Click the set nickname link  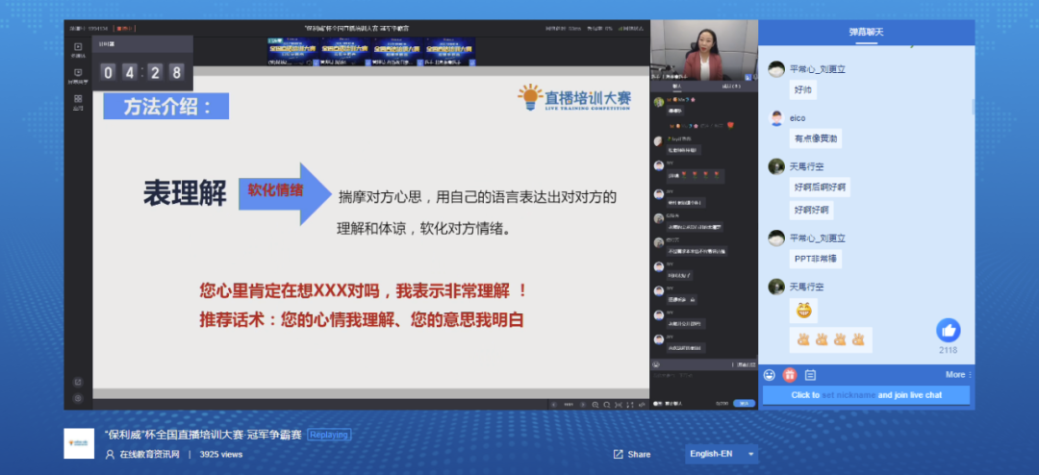pyautogui.click(x=849, y=395)
